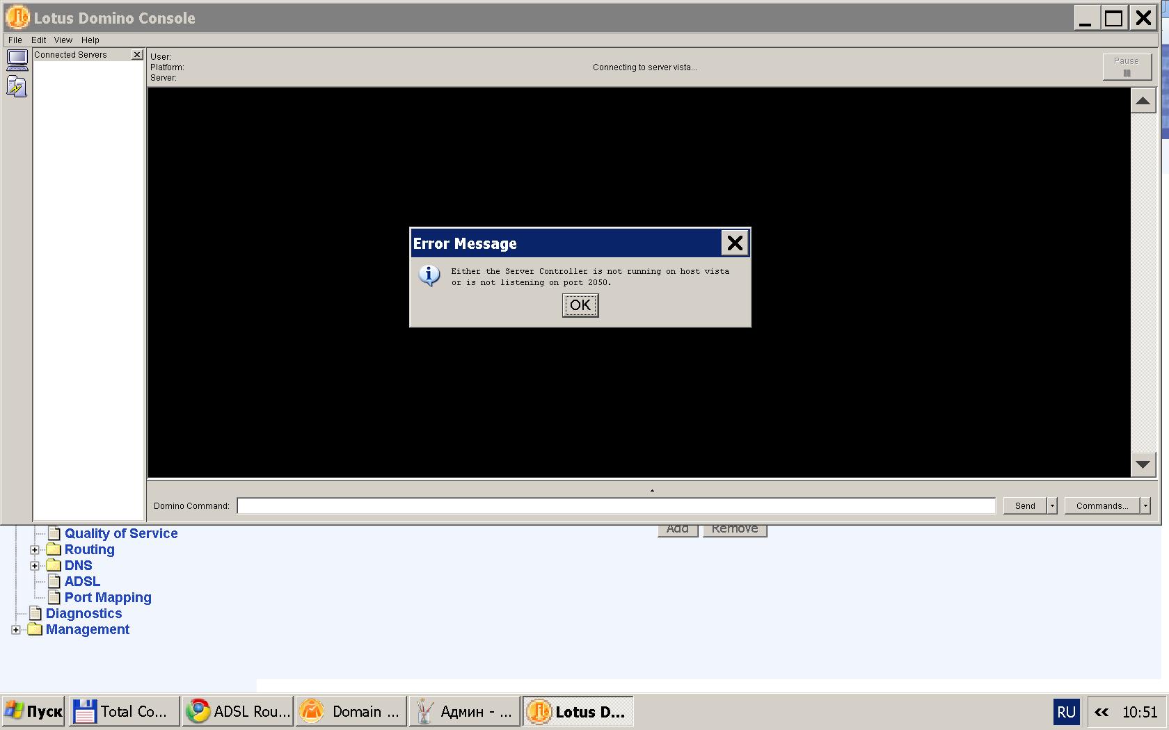This screenshot has width=1169, height=730.
Task: Open the File menu
Action: coord(15,40)
